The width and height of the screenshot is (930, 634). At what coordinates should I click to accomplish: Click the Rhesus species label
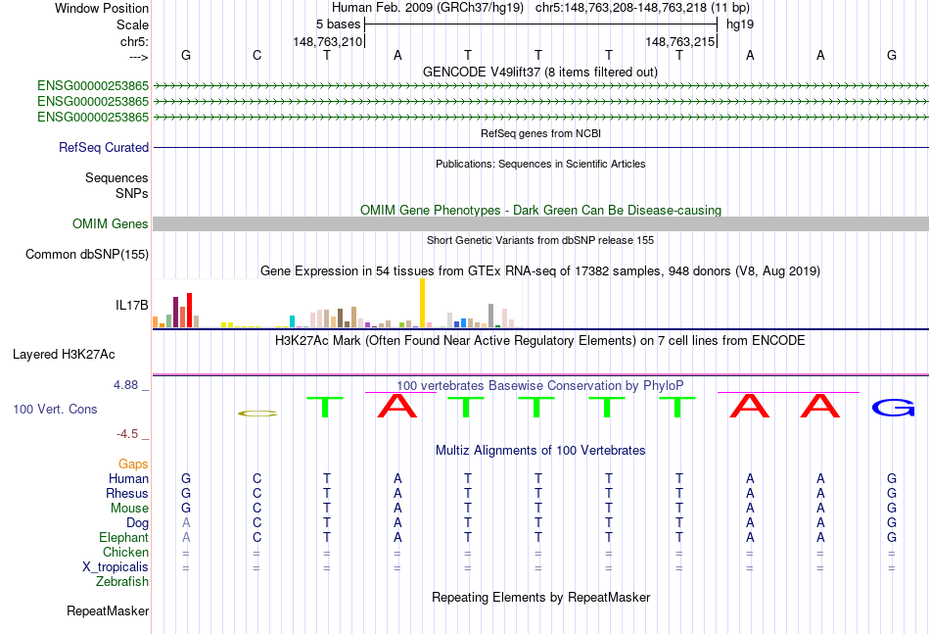click(x=127, y=493)
